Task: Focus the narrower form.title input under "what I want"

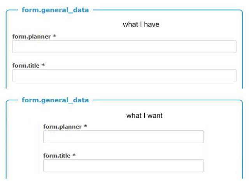Action: pos(123,166)
